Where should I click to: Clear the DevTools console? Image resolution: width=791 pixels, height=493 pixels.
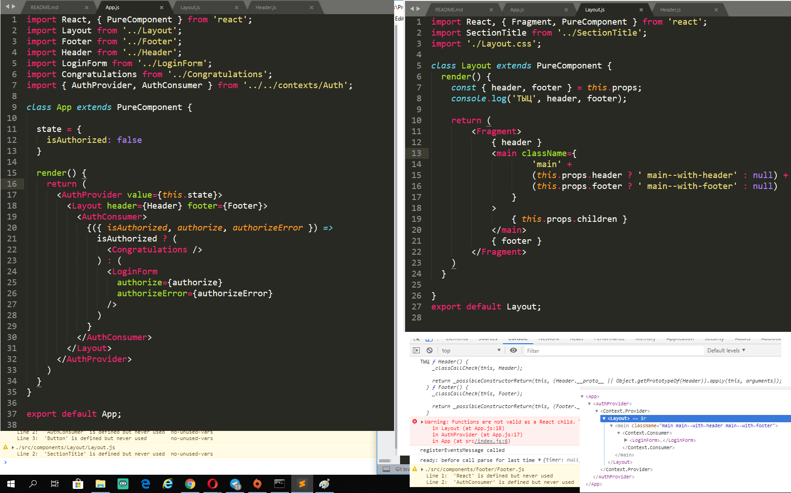pos(429,351)
